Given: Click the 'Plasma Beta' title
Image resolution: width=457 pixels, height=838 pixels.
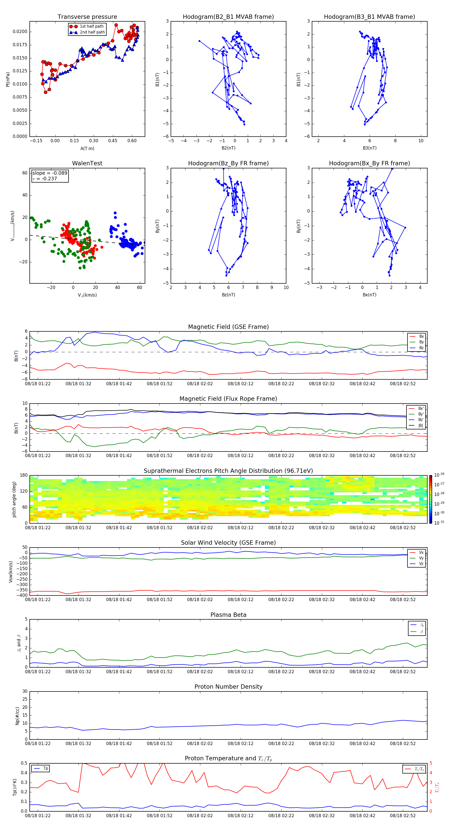Looking at the screenshot, I should point(228,615).
